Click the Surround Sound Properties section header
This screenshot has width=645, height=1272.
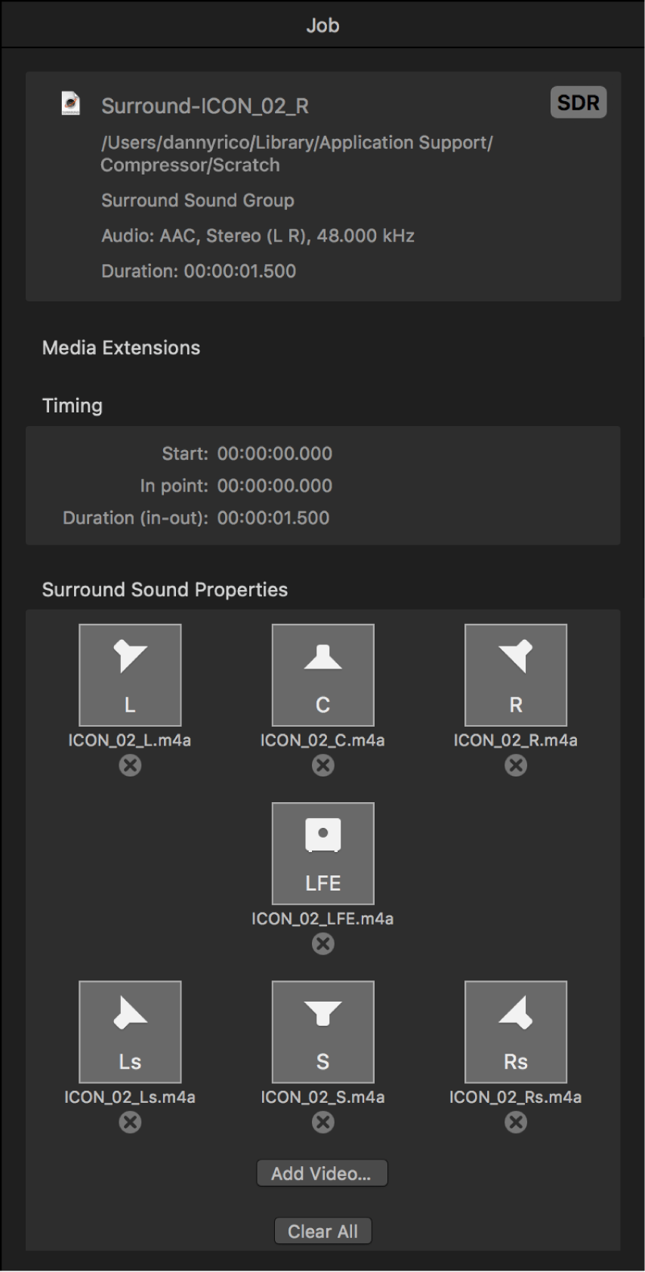pos(165,590)
